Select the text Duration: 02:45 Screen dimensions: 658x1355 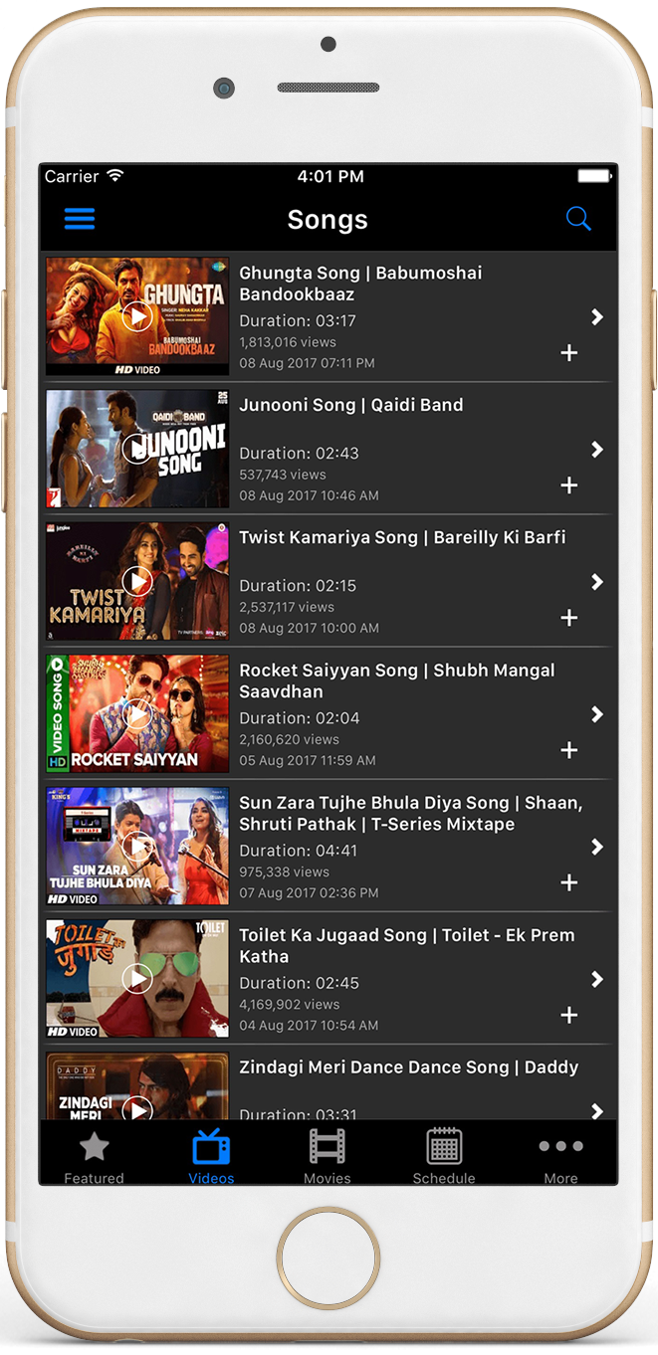coord(300,982)
